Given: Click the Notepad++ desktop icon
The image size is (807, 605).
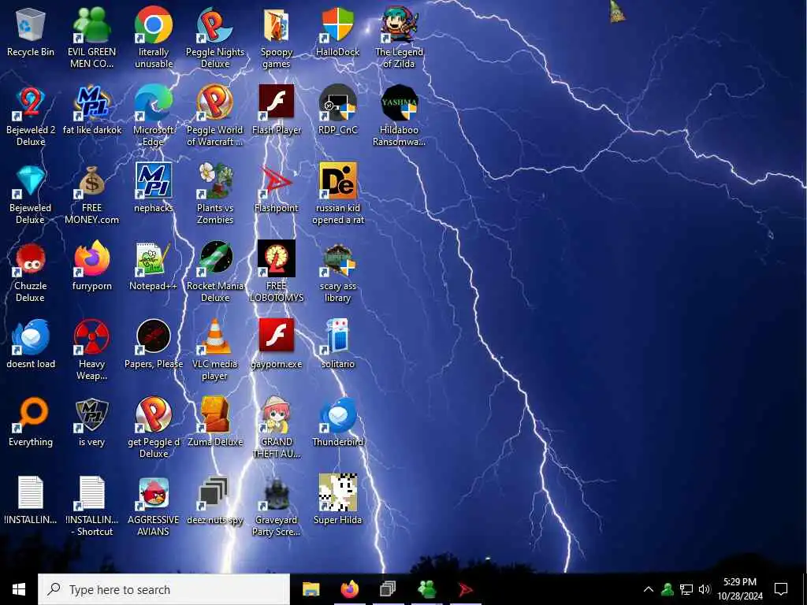Looking at the screenshot, I should [154, 258].
